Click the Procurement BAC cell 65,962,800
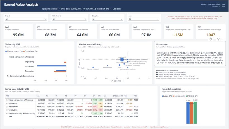Screen dimensions: 229x129 [x=41, y=107]
